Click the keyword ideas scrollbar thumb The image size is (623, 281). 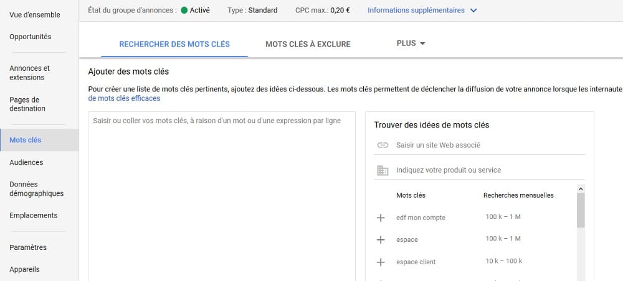(581, 210)
